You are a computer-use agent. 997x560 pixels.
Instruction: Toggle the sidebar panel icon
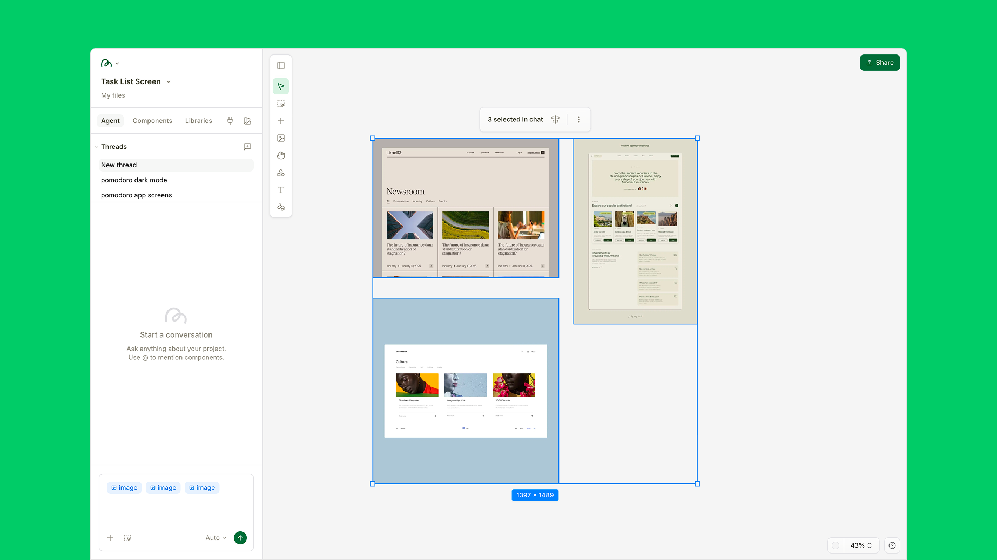pos(281,65)
